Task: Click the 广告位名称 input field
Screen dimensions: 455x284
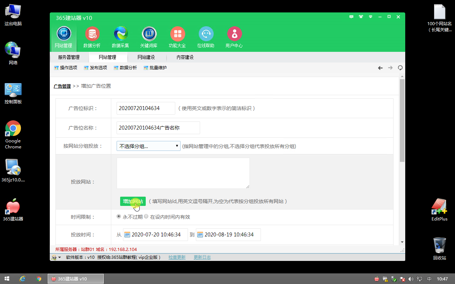Action: 158,128
